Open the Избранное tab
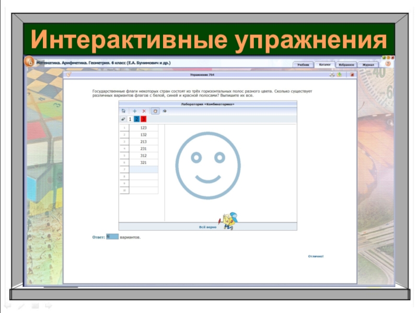 click(346, 65)
